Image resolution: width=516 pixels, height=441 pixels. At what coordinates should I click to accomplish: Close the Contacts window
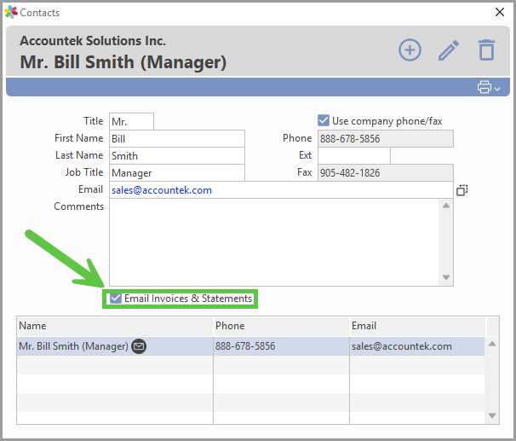pyautogui.click(x=500, y=12)
